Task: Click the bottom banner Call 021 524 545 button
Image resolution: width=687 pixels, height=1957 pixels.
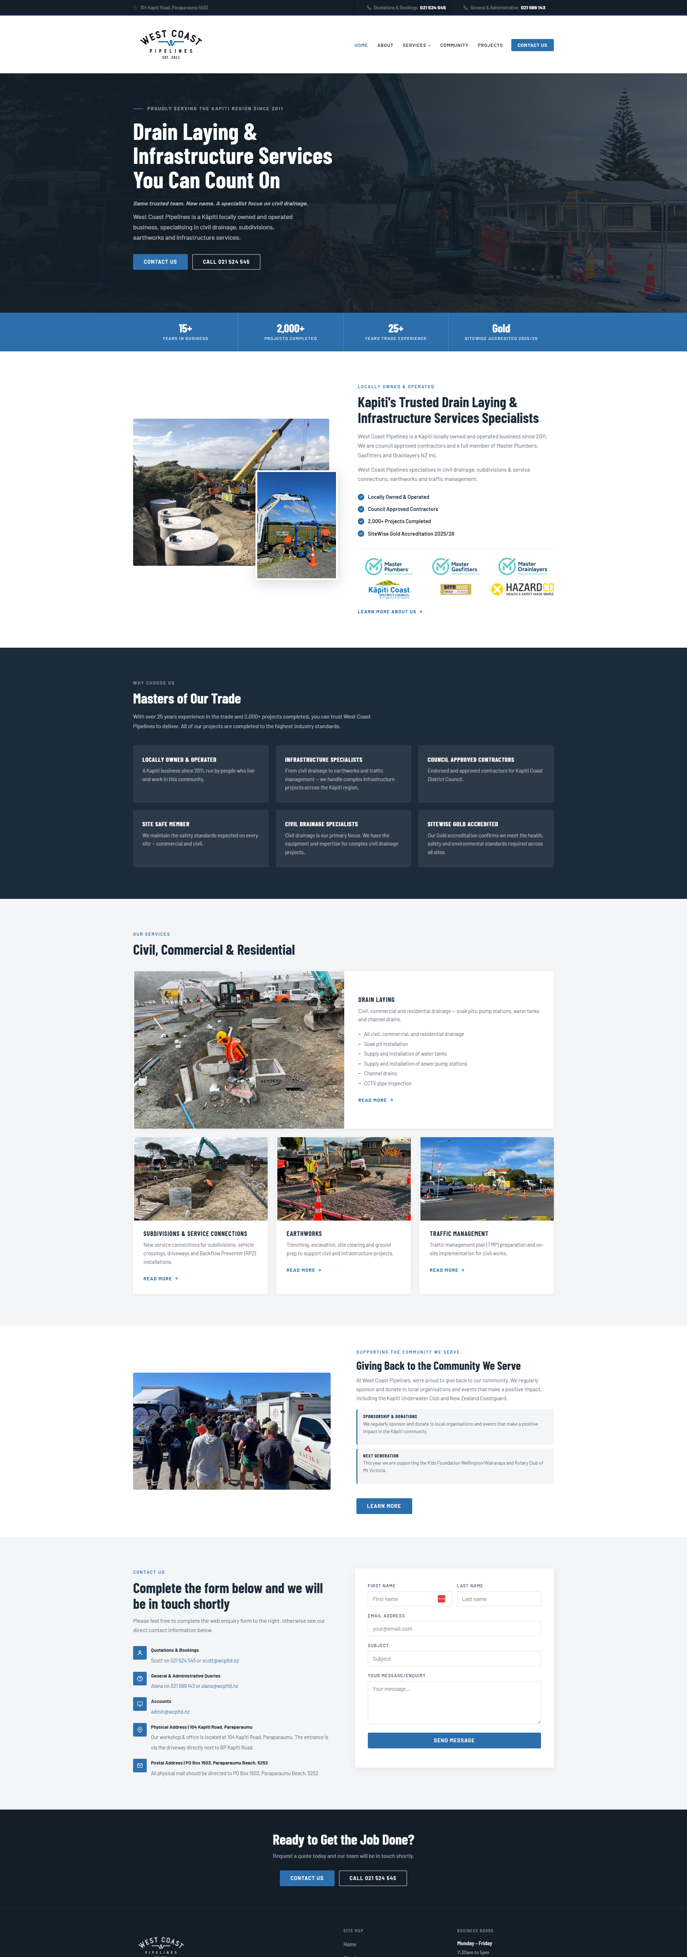Action: 372,1878
